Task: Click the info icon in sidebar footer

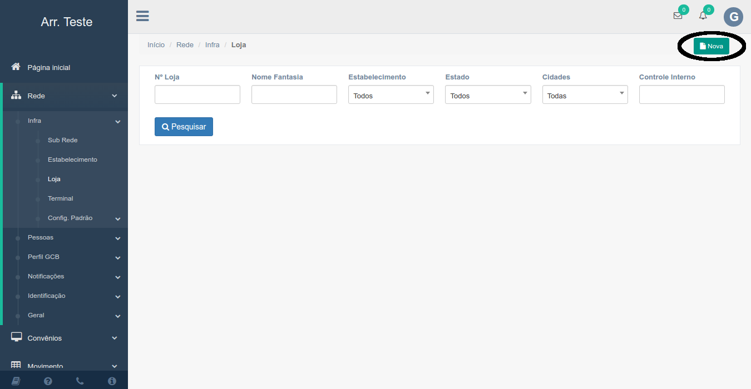Action: [112, 381]
